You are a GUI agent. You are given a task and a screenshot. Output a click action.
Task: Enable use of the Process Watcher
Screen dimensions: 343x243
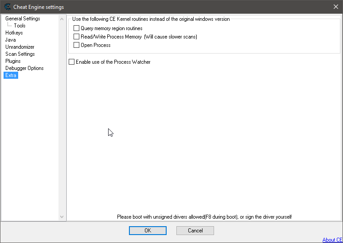click(x=72, y=62)
